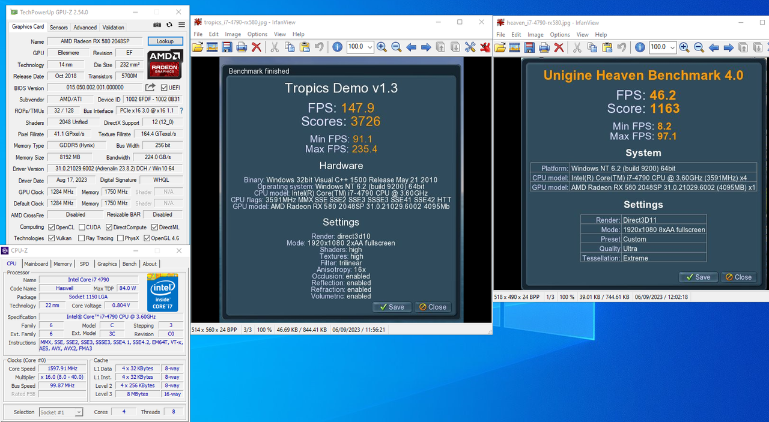769x422 pixels.
Task: Toggle the PhysX checkbox in GPU-Z
Action: coord(121,238)
